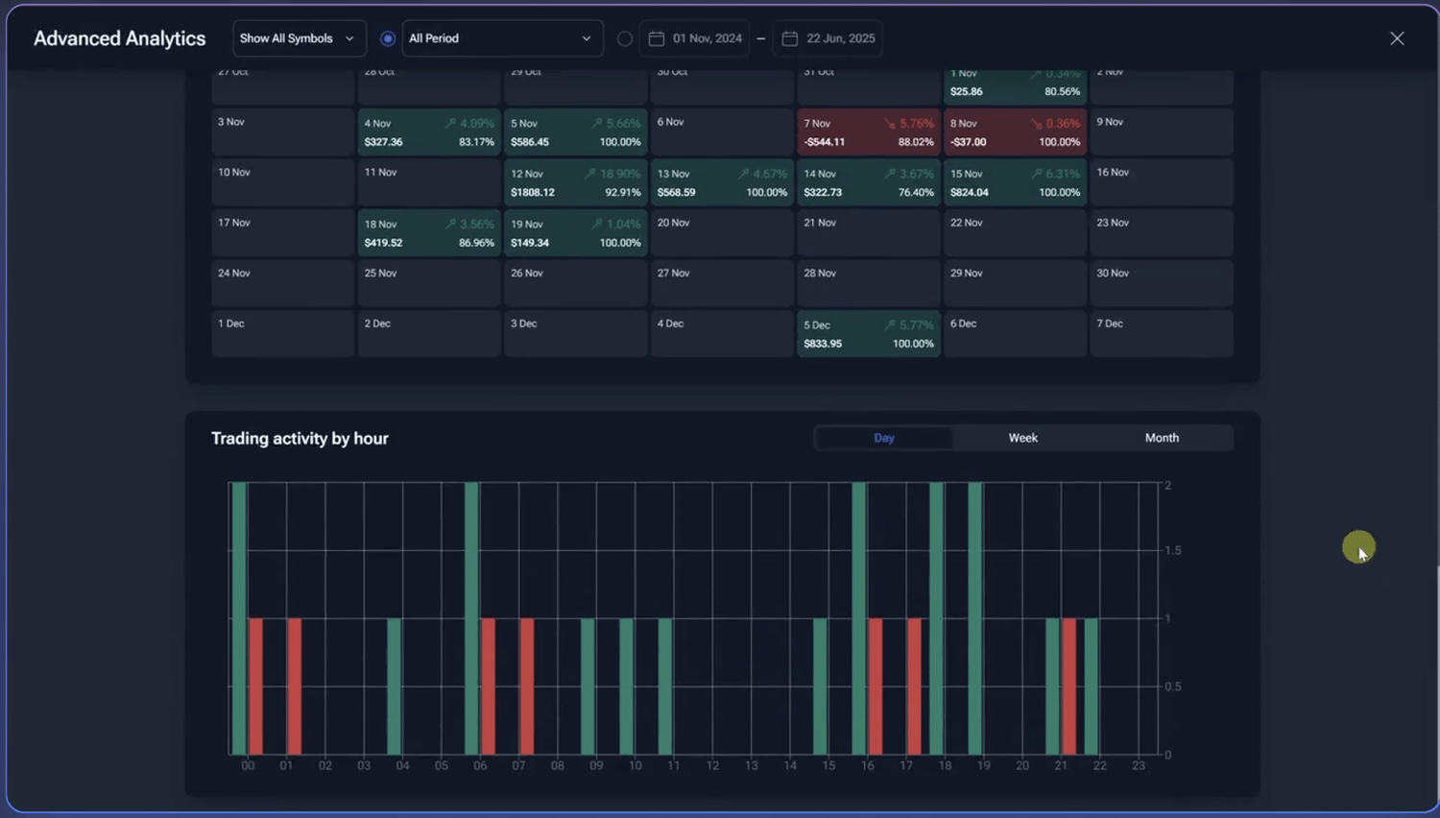Image resolution: width=1440 pixels, height=818 pixels.
Task: Select the custom date range radio button
Action: (625, 38)
